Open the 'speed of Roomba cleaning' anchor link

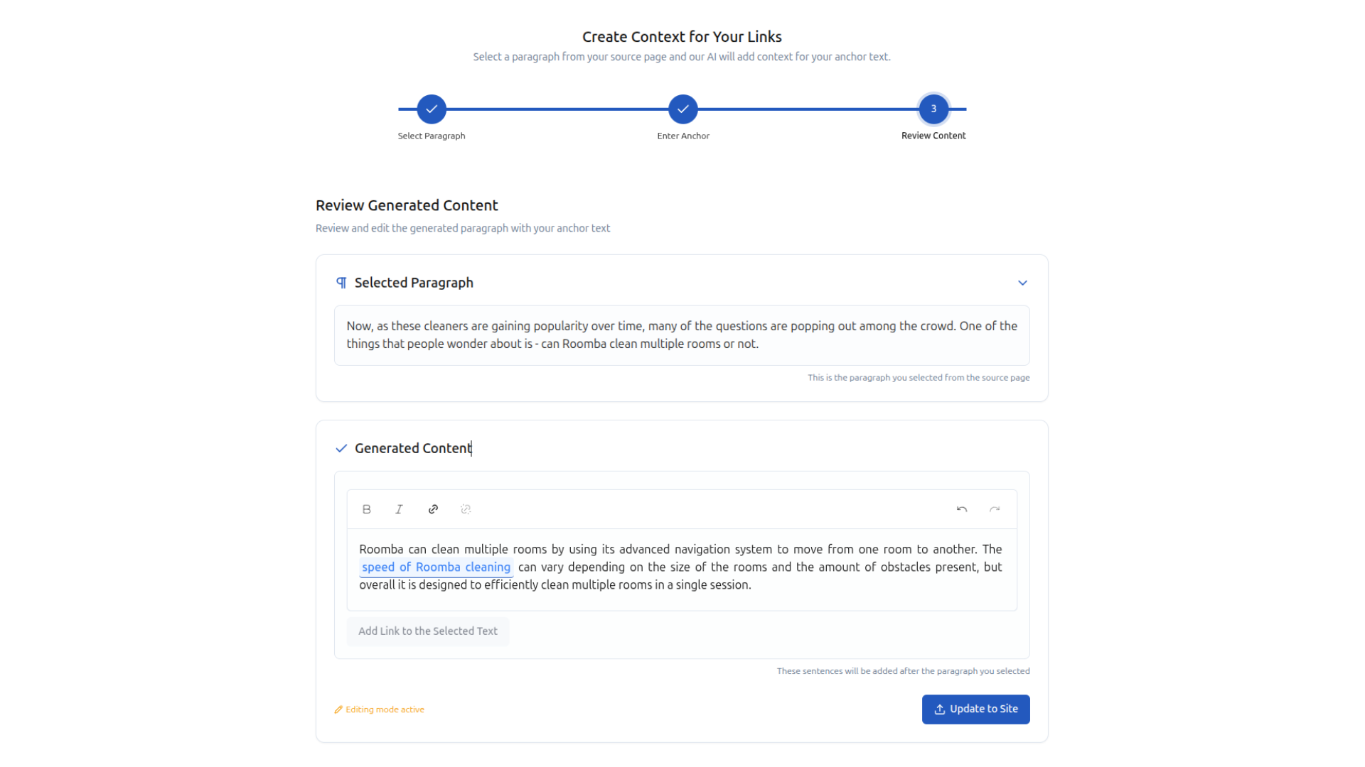click(436, 567)
